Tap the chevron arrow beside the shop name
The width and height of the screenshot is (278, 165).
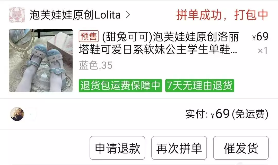127,15
